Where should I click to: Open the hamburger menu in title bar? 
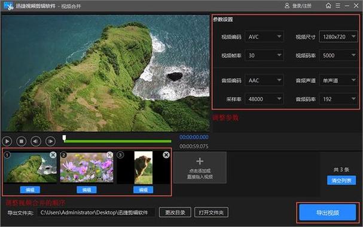(338, 5)
